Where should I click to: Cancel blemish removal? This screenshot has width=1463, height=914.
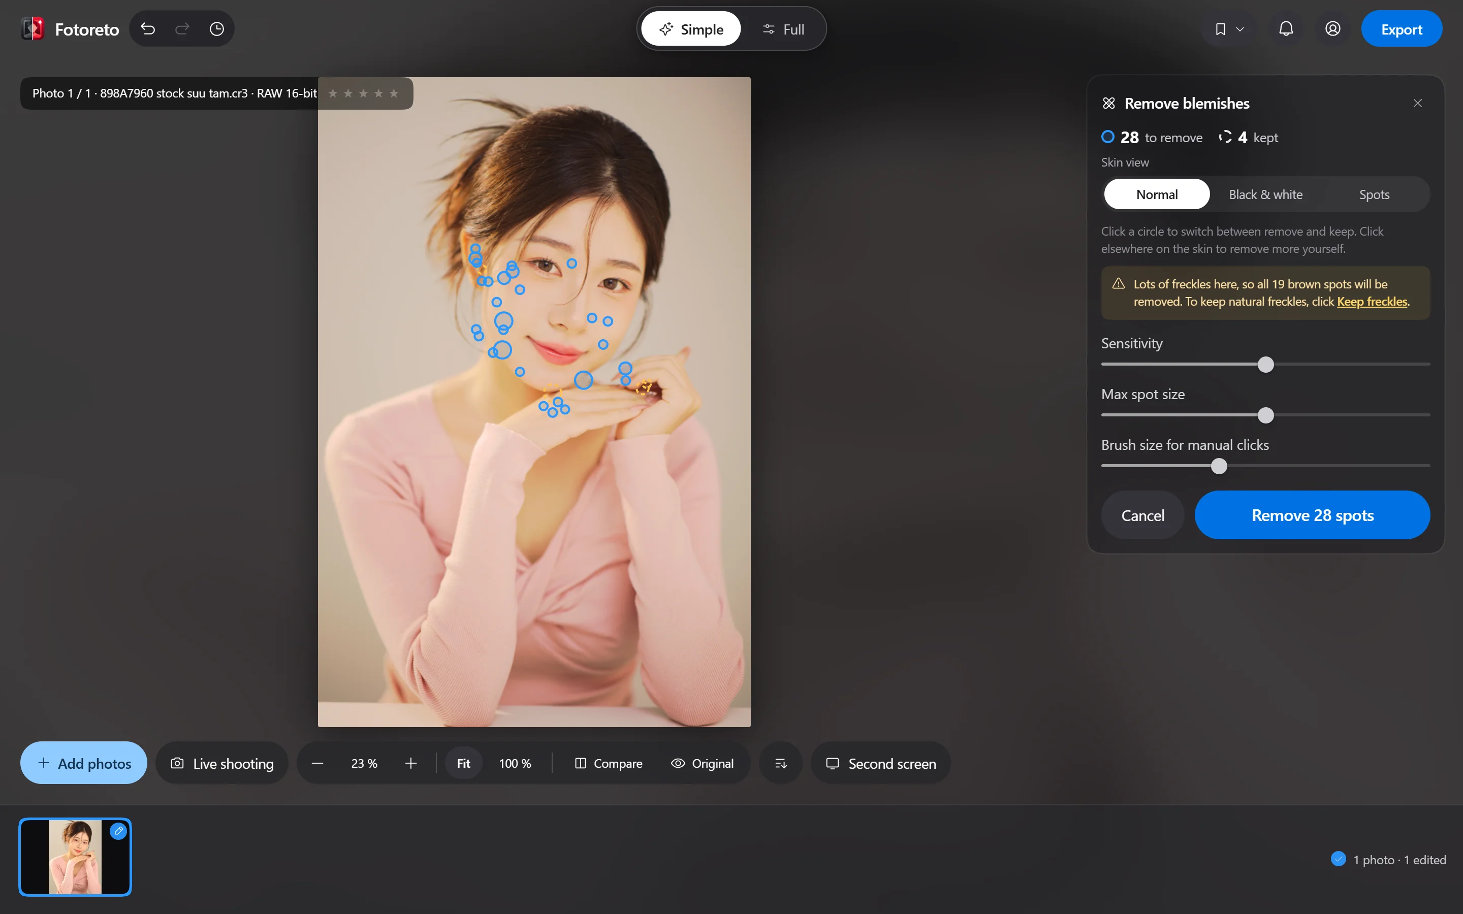pyautogui.click(x=1142, y=515)
